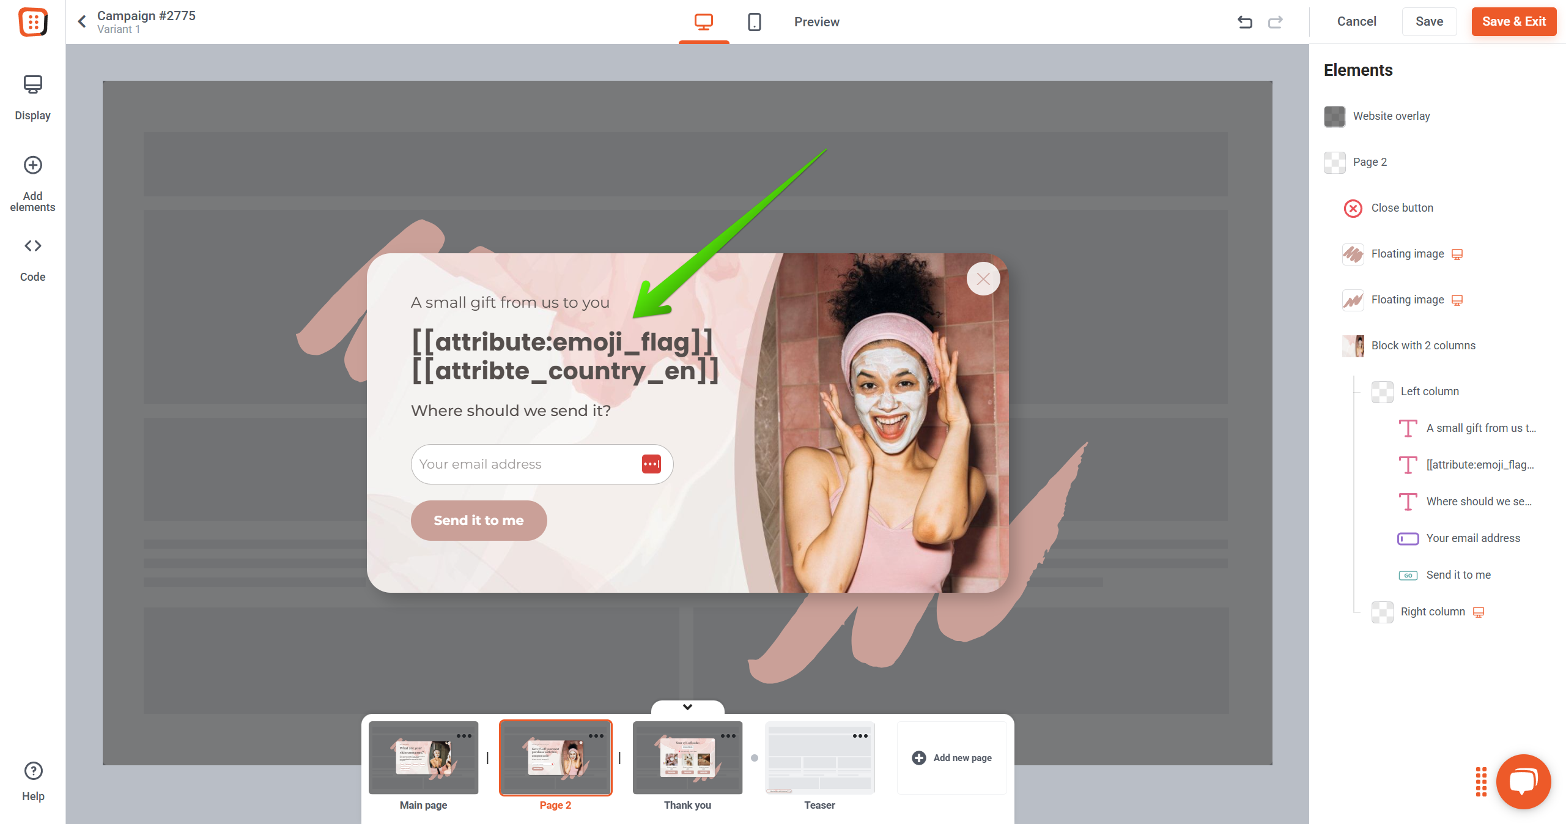Select Website overlay element
This screenshot has width=1566, height=824.
[x=1377, y=116]
